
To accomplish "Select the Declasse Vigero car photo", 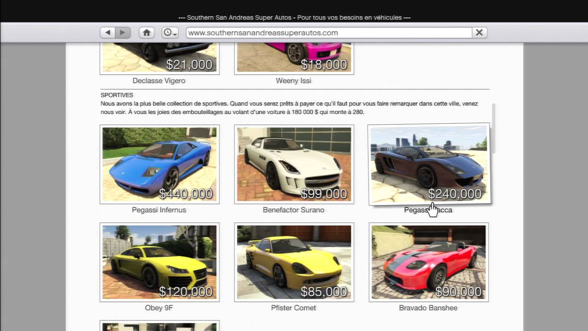I will pyautogui.click(x=159, y=58).
